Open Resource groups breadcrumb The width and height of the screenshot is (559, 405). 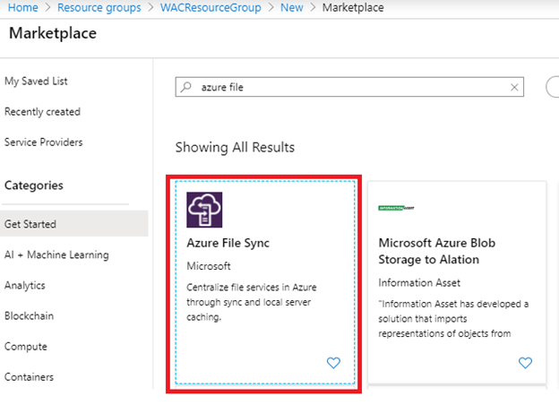pyautogui.click(x=99, y=7)
